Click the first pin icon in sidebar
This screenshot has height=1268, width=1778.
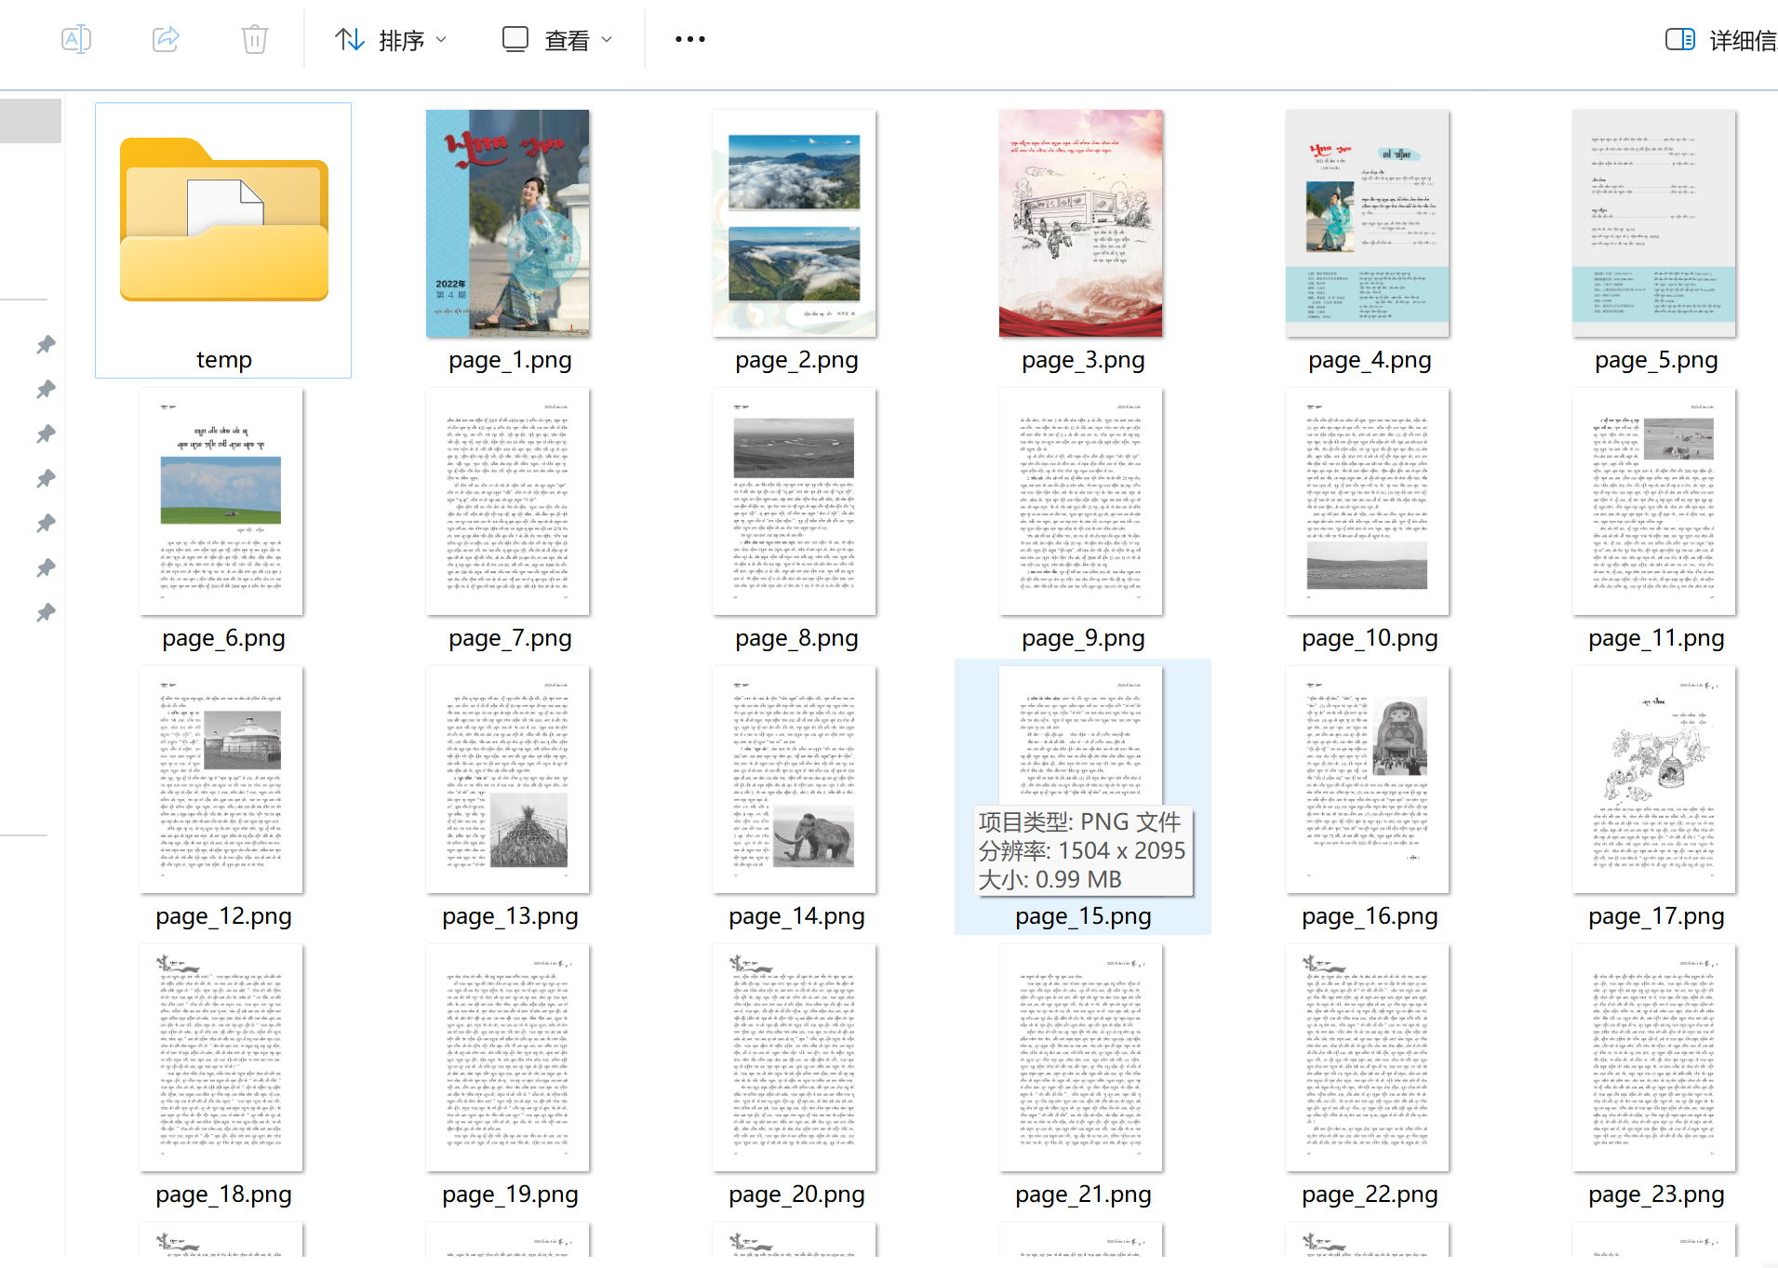tap(46, 345)
